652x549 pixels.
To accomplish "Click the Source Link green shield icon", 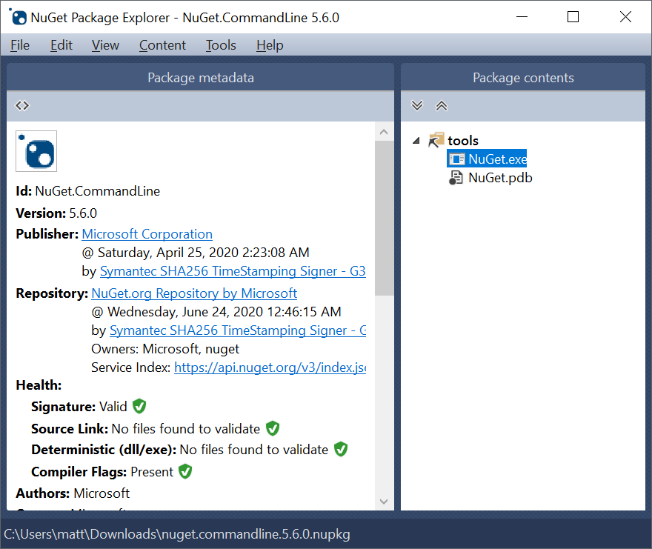I will click(273, 428).
